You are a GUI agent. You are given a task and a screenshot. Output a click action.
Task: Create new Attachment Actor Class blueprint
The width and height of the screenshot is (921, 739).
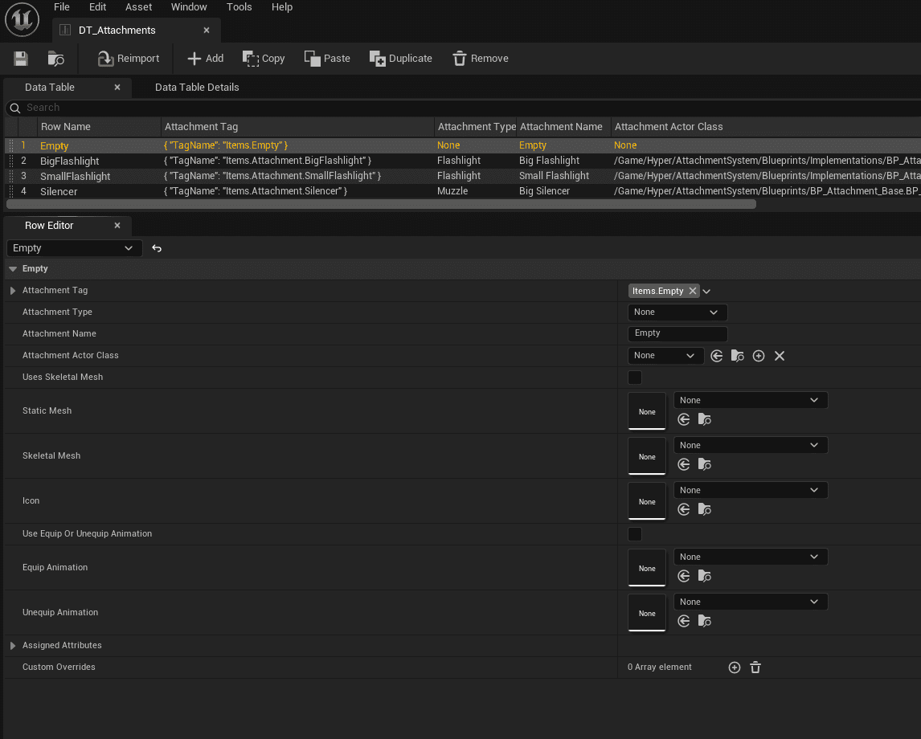759,356
